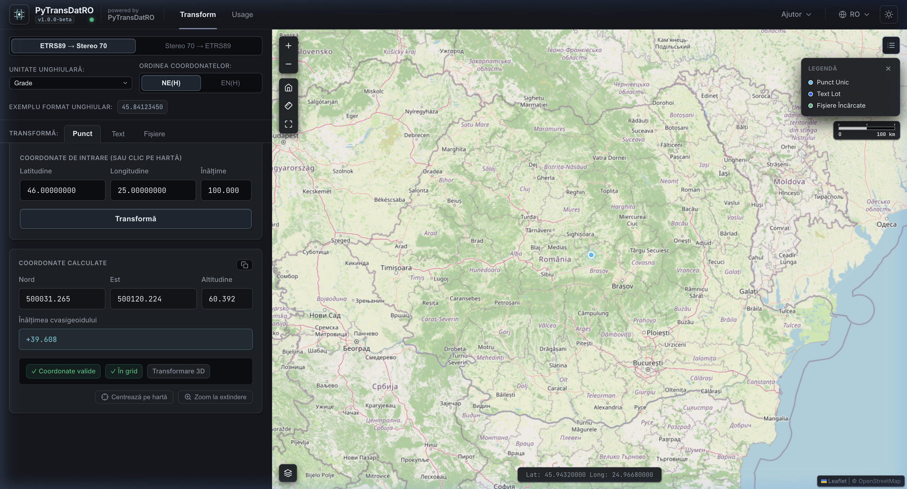Expand the Ajutor help menu
Screen dimensions: 907x489
coord(796,14)
